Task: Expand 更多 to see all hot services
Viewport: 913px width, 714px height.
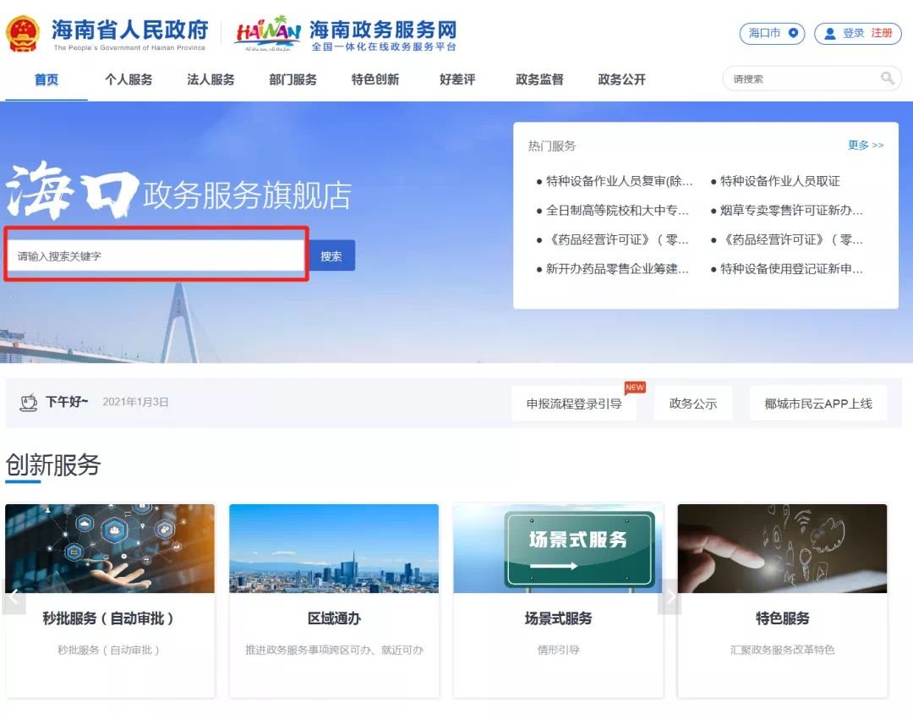Action: tap(865, 145)
